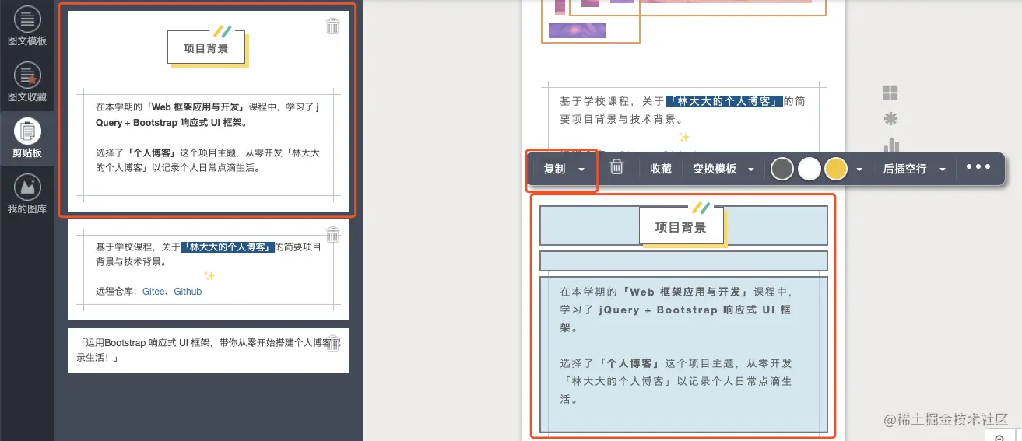The image size is (1022, 441).
Task: Click the 项目背景 heading in the editor
Action: (681, 228)
